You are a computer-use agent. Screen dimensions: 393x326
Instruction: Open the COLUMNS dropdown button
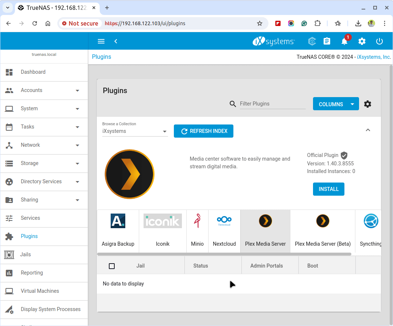click(x=336, y=104)
